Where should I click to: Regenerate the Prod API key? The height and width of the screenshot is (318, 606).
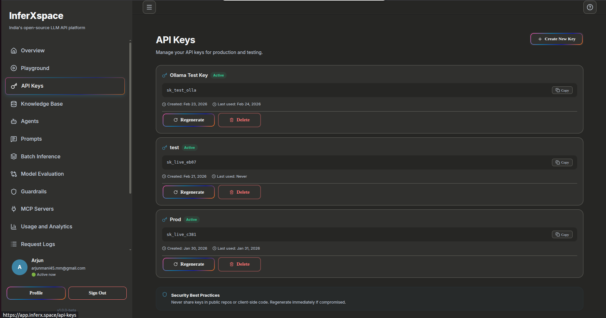tap(188, 264)
